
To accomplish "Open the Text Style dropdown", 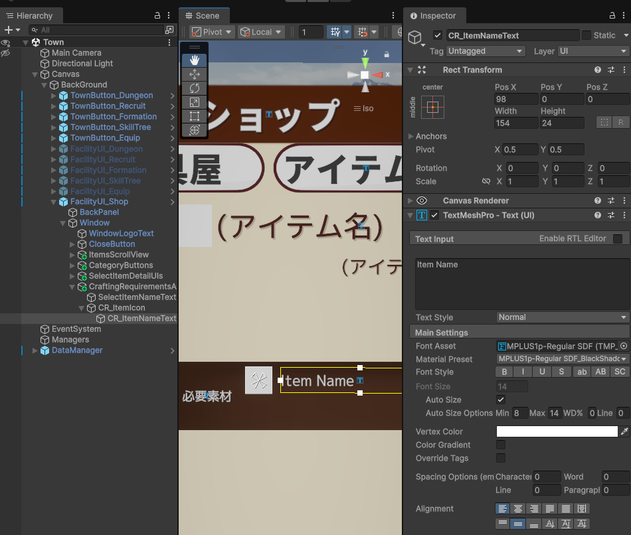I will point(562,317).
